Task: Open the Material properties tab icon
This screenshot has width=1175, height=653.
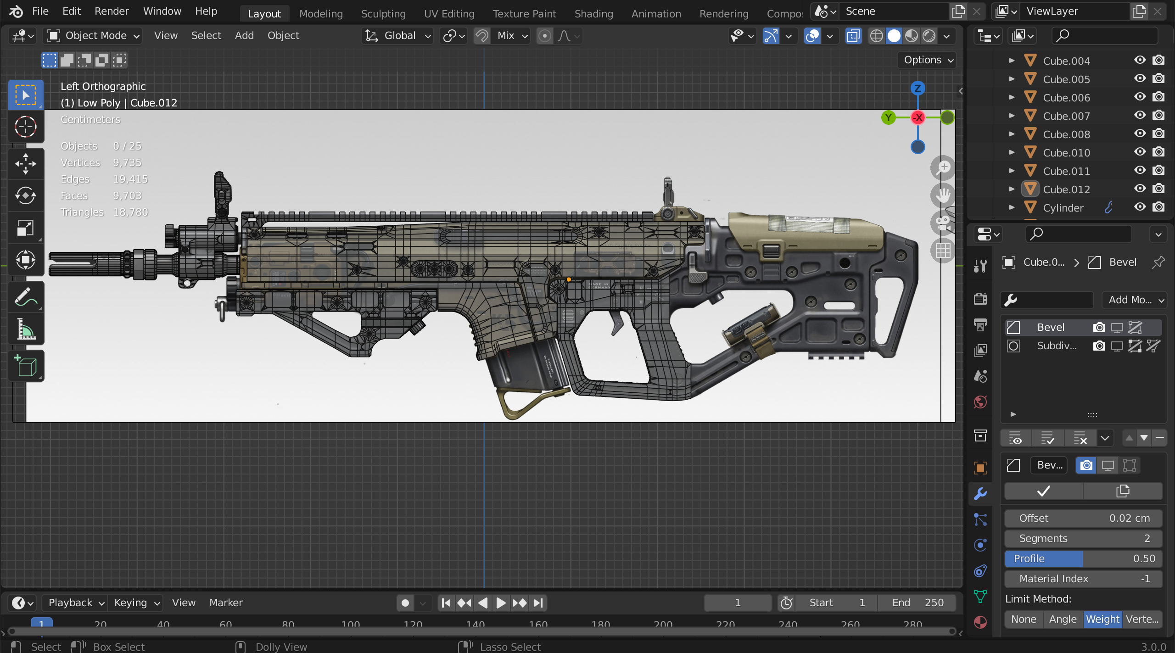Action: pos(980,622)
